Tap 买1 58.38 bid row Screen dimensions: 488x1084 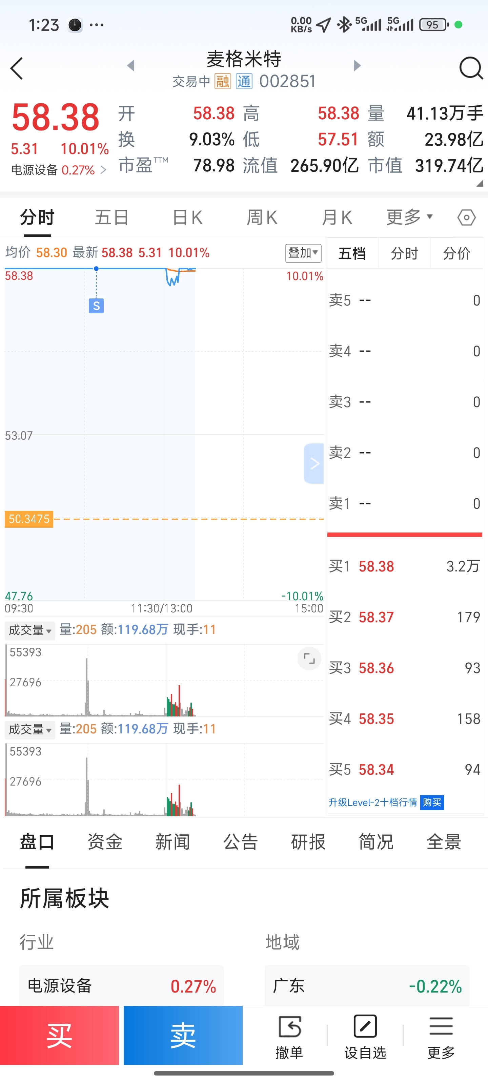point(404,566)
